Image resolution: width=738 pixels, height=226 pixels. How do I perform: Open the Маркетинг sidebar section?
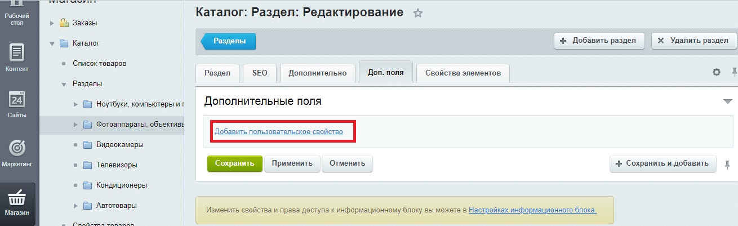(x=16, y=153)
